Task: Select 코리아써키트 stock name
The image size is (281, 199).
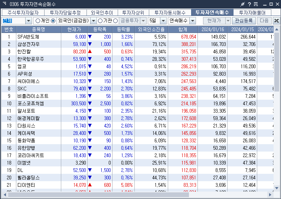Action: (31, 156)
